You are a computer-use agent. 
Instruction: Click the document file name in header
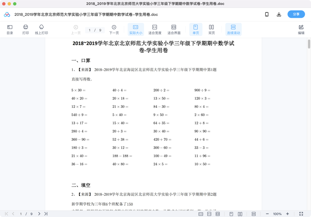[x=86, y=14]
